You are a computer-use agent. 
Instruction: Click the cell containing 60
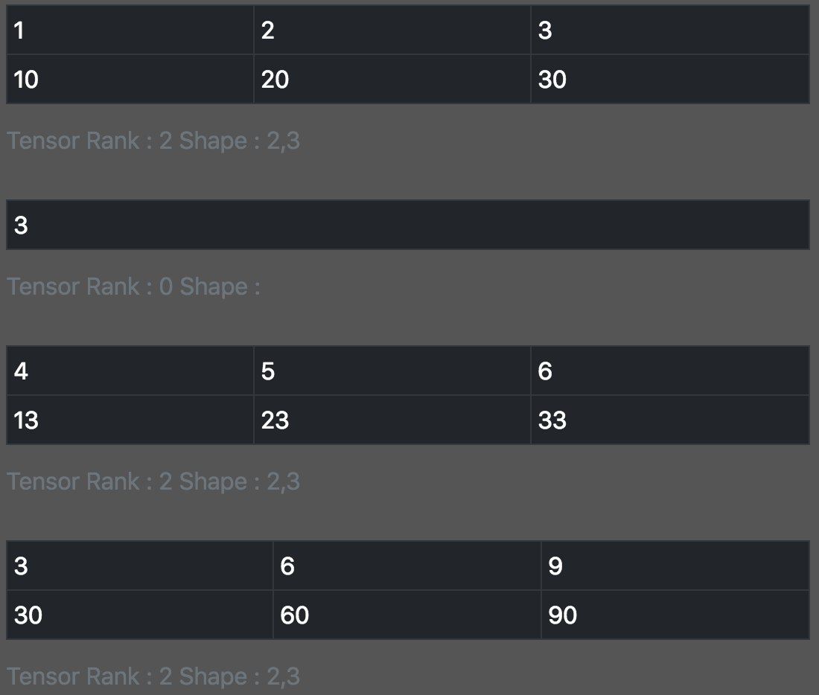(407, 615)
